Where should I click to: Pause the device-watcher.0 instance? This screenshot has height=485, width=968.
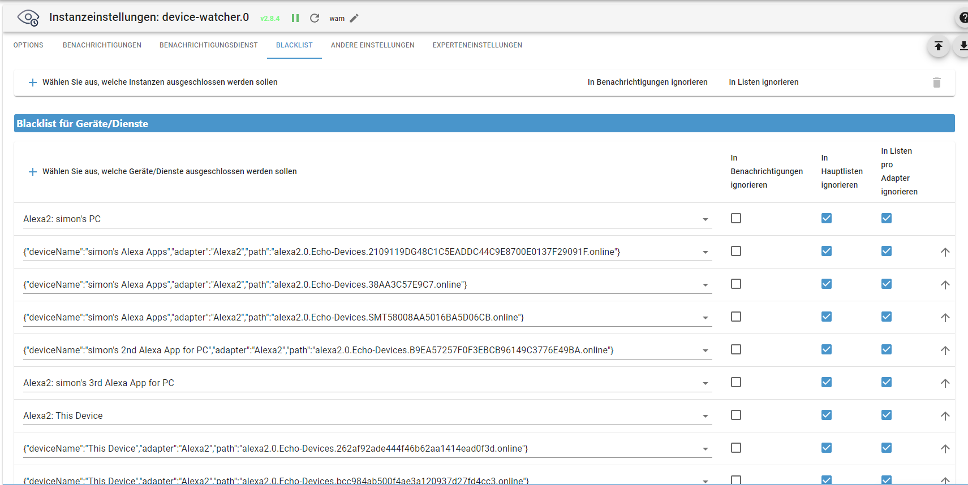click(x=295, y=18)
